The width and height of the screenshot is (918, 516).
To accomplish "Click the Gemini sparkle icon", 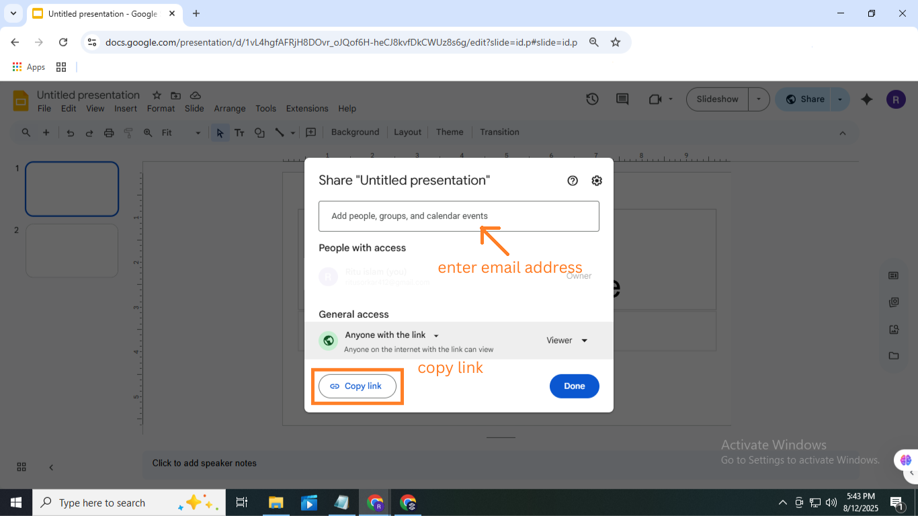I will pyautogui.click(x=866, y=99).
